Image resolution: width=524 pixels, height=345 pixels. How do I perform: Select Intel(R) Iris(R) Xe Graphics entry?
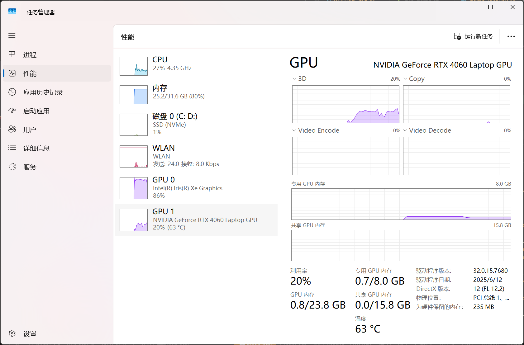188,188
